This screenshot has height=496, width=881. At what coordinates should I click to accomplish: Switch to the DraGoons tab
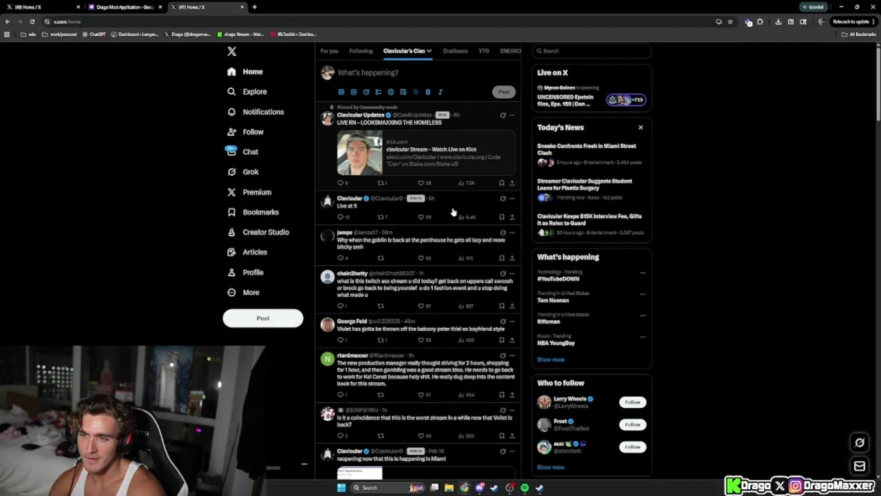[455, 51]
